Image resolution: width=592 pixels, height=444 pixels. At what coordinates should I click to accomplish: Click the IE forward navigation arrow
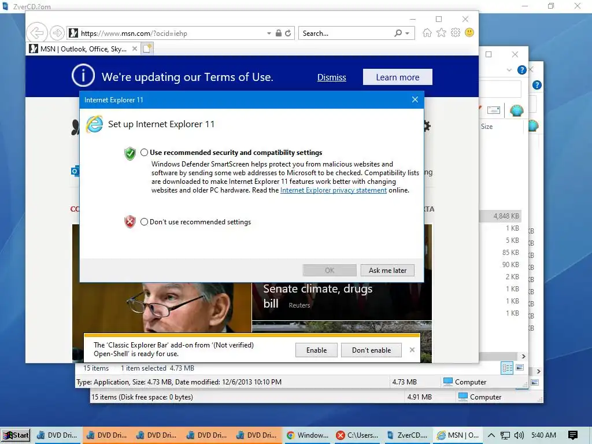57,33
